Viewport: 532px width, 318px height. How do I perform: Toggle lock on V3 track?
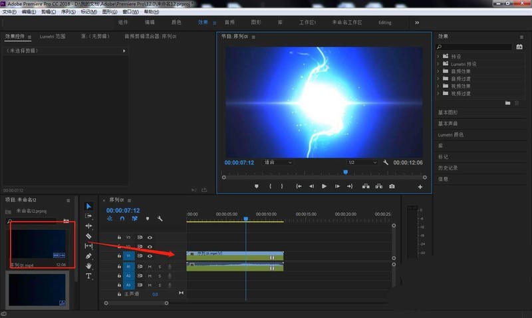coord(120,237)
